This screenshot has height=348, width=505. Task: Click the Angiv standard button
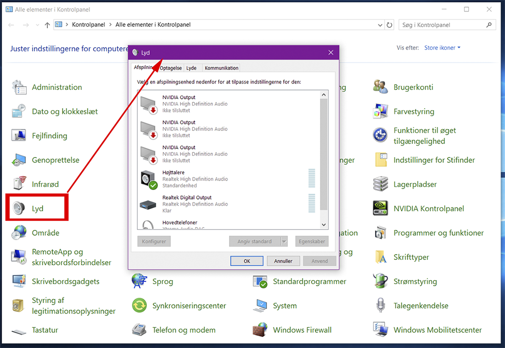(254, 241)
